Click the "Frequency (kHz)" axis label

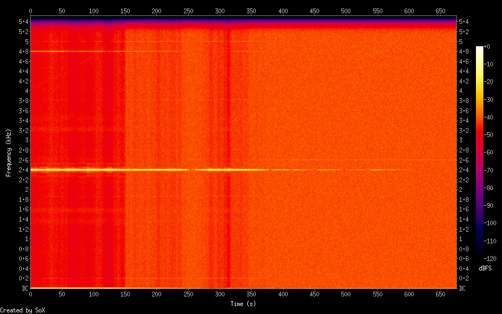point(9,152)
